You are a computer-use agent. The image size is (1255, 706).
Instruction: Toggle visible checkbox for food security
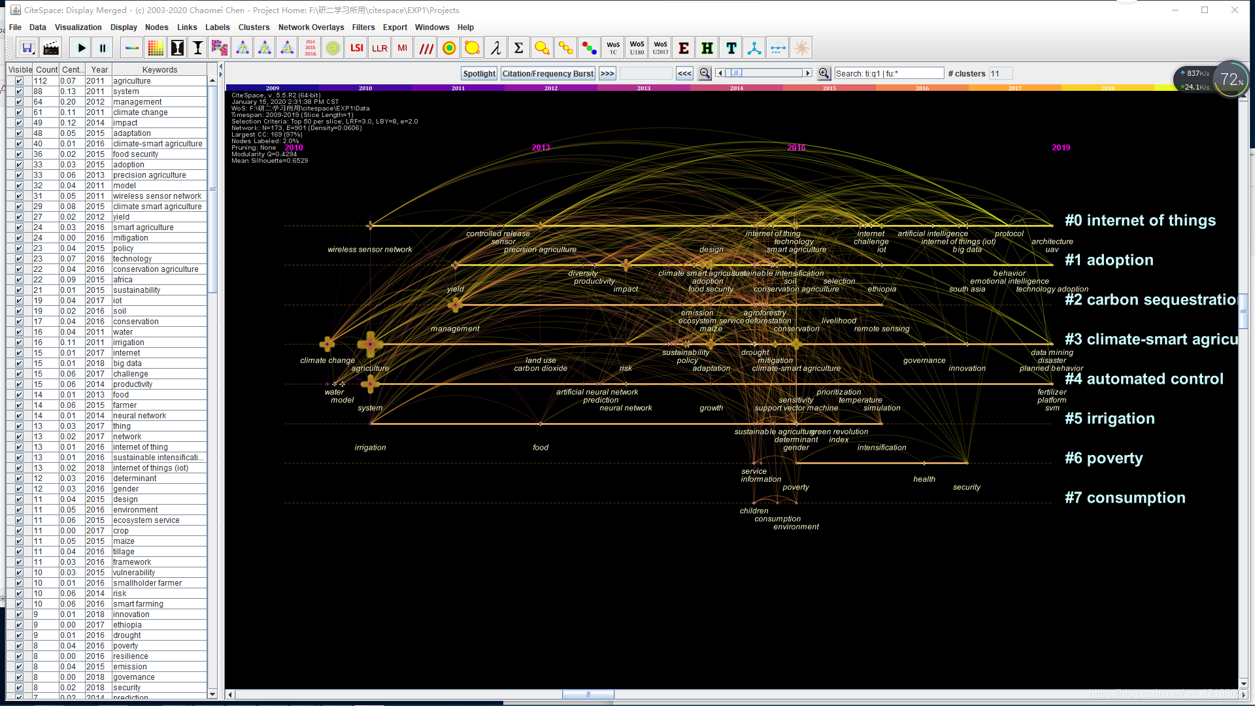point(19,154)
